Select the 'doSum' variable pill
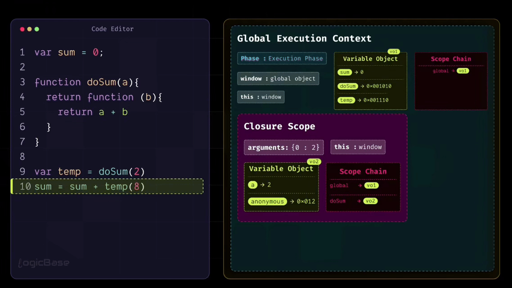The height and width of the screenshot is (288, 512). tap(347, 86)
